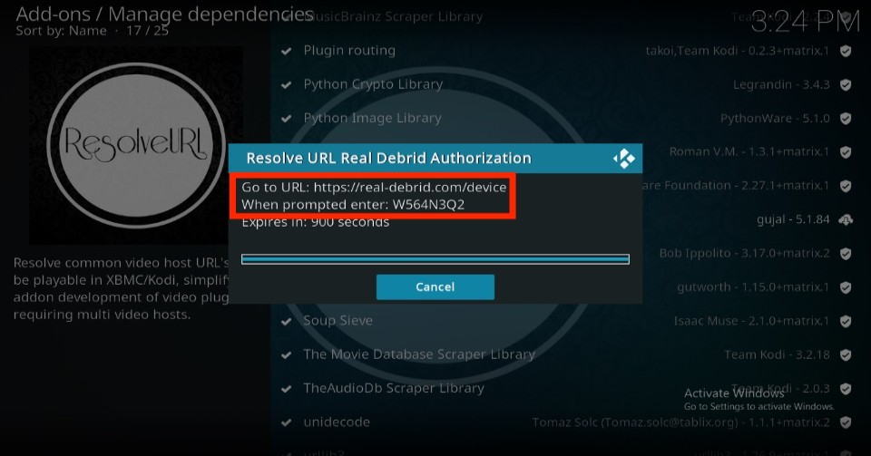The image size is (871, 456).
Task: Click the authorization countdown progress bar
Action: [x=435, y=259]
